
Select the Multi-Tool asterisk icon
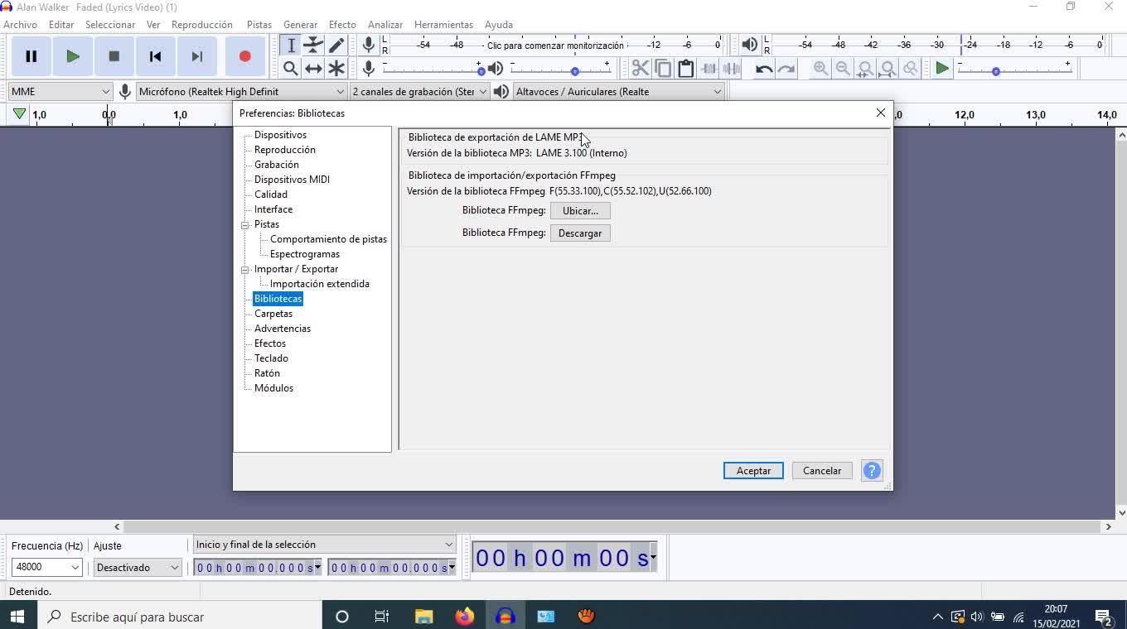(336, 69)
